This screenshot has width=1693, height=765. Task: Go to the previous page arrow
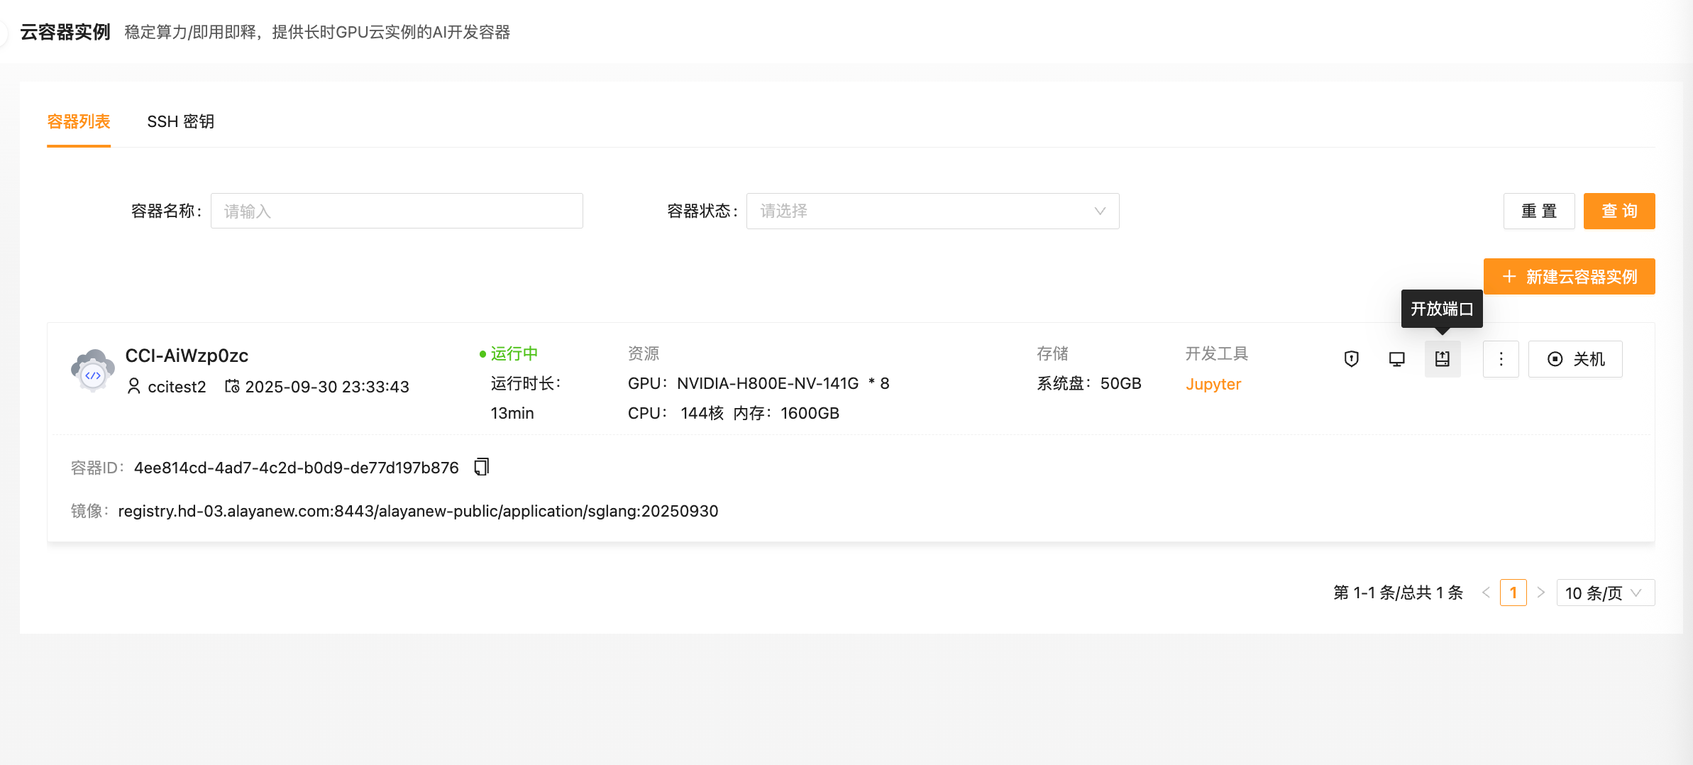tap(1486, 593)
